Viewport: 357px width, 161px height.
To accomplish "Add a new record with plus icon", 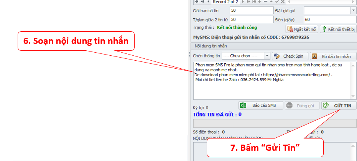I will pyautogui.click(x=260, y=2).
